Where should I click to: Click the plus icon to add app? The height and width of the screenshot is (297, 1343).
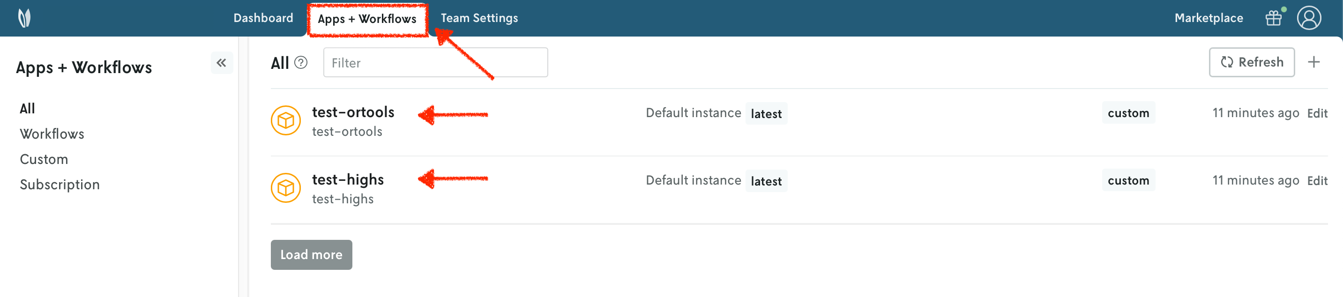[x=1314, y=62]
